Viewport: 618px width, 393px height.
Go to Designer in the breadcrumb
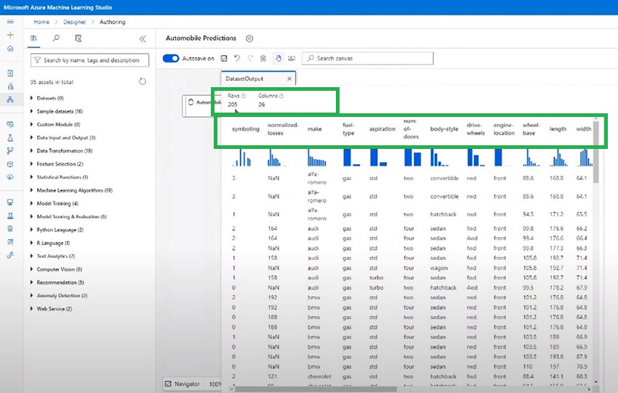tap(74, 23)
